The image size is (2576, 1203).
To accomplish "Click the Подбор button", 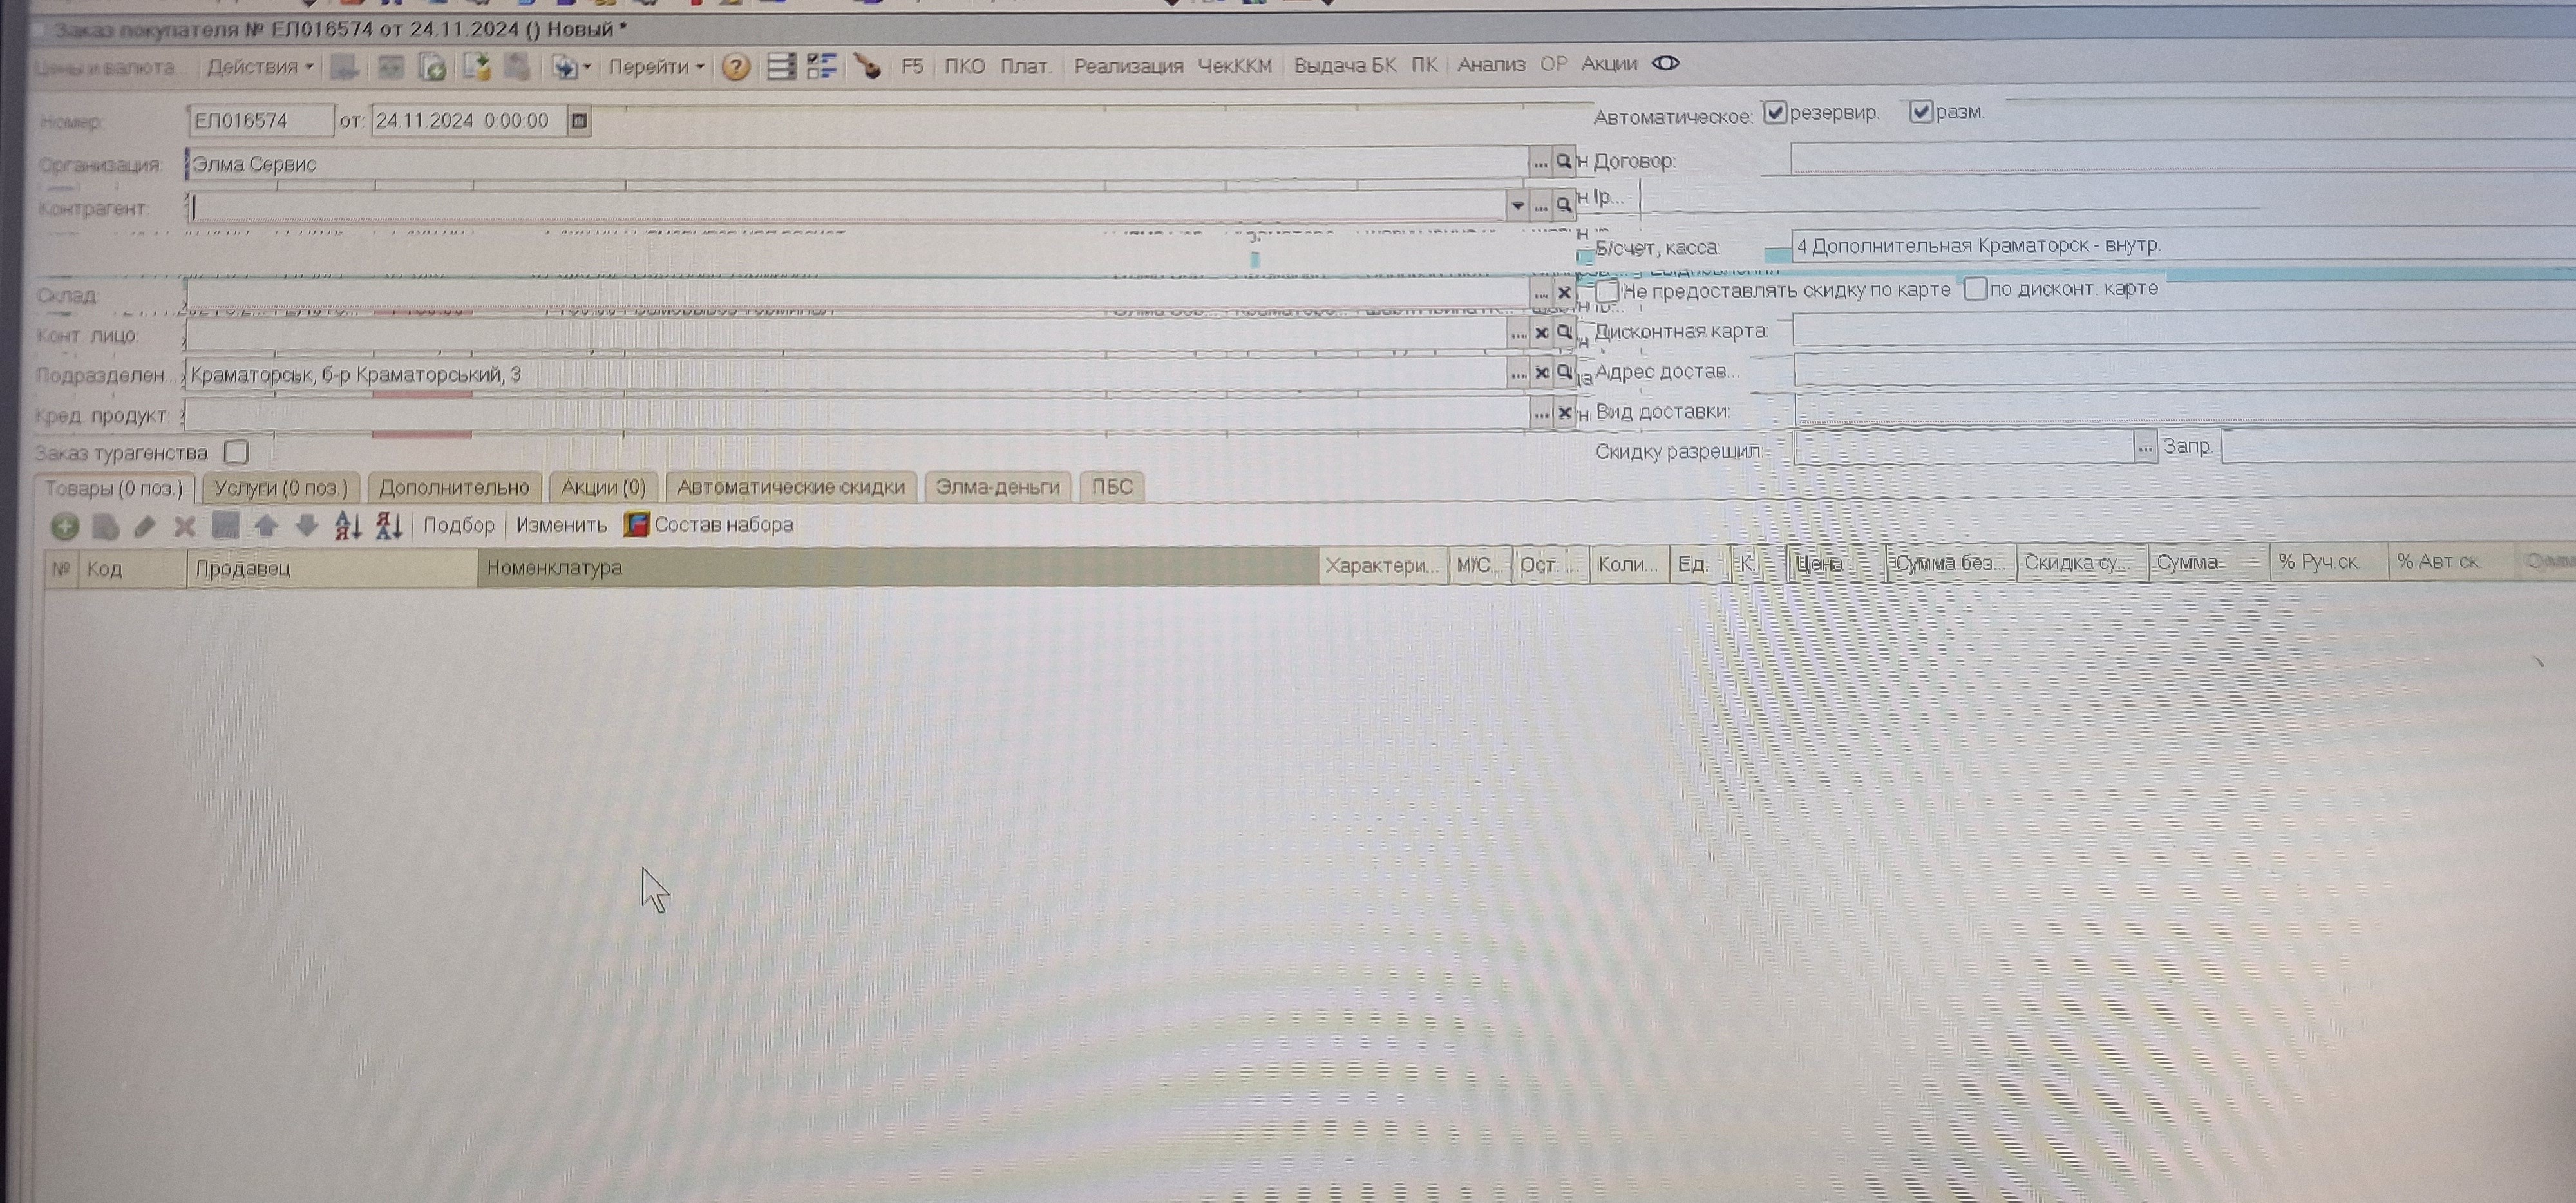I will [459, 525].
